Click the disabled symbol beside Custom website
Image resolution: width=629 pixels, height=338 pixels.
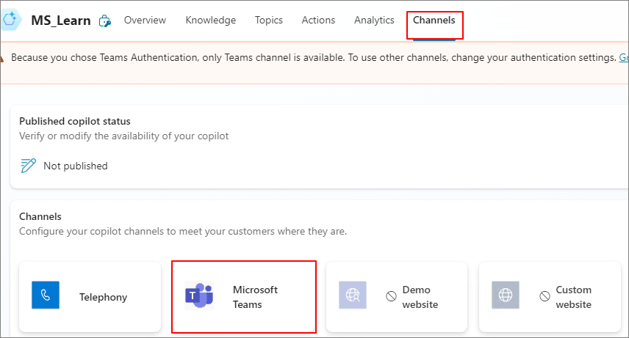tap(544, 296)
